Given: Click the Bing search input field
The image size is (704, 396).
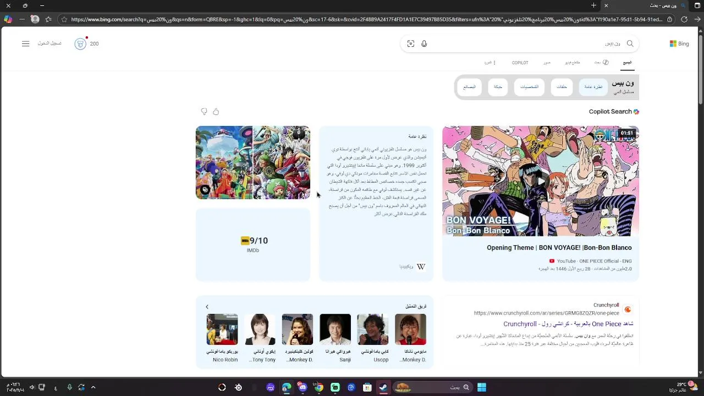Looking at the screenshot, I should tap(520, 43).
